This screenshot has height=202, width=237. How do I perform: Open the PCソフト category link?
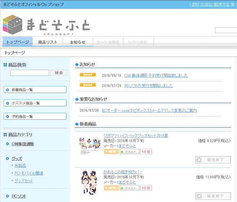pyautogui.click(x=19, y=196)
